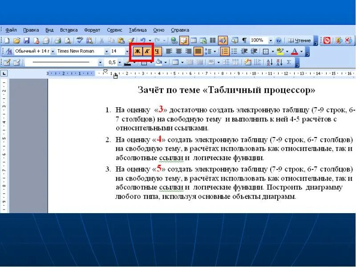Open the Формат menu

(92, 30)
